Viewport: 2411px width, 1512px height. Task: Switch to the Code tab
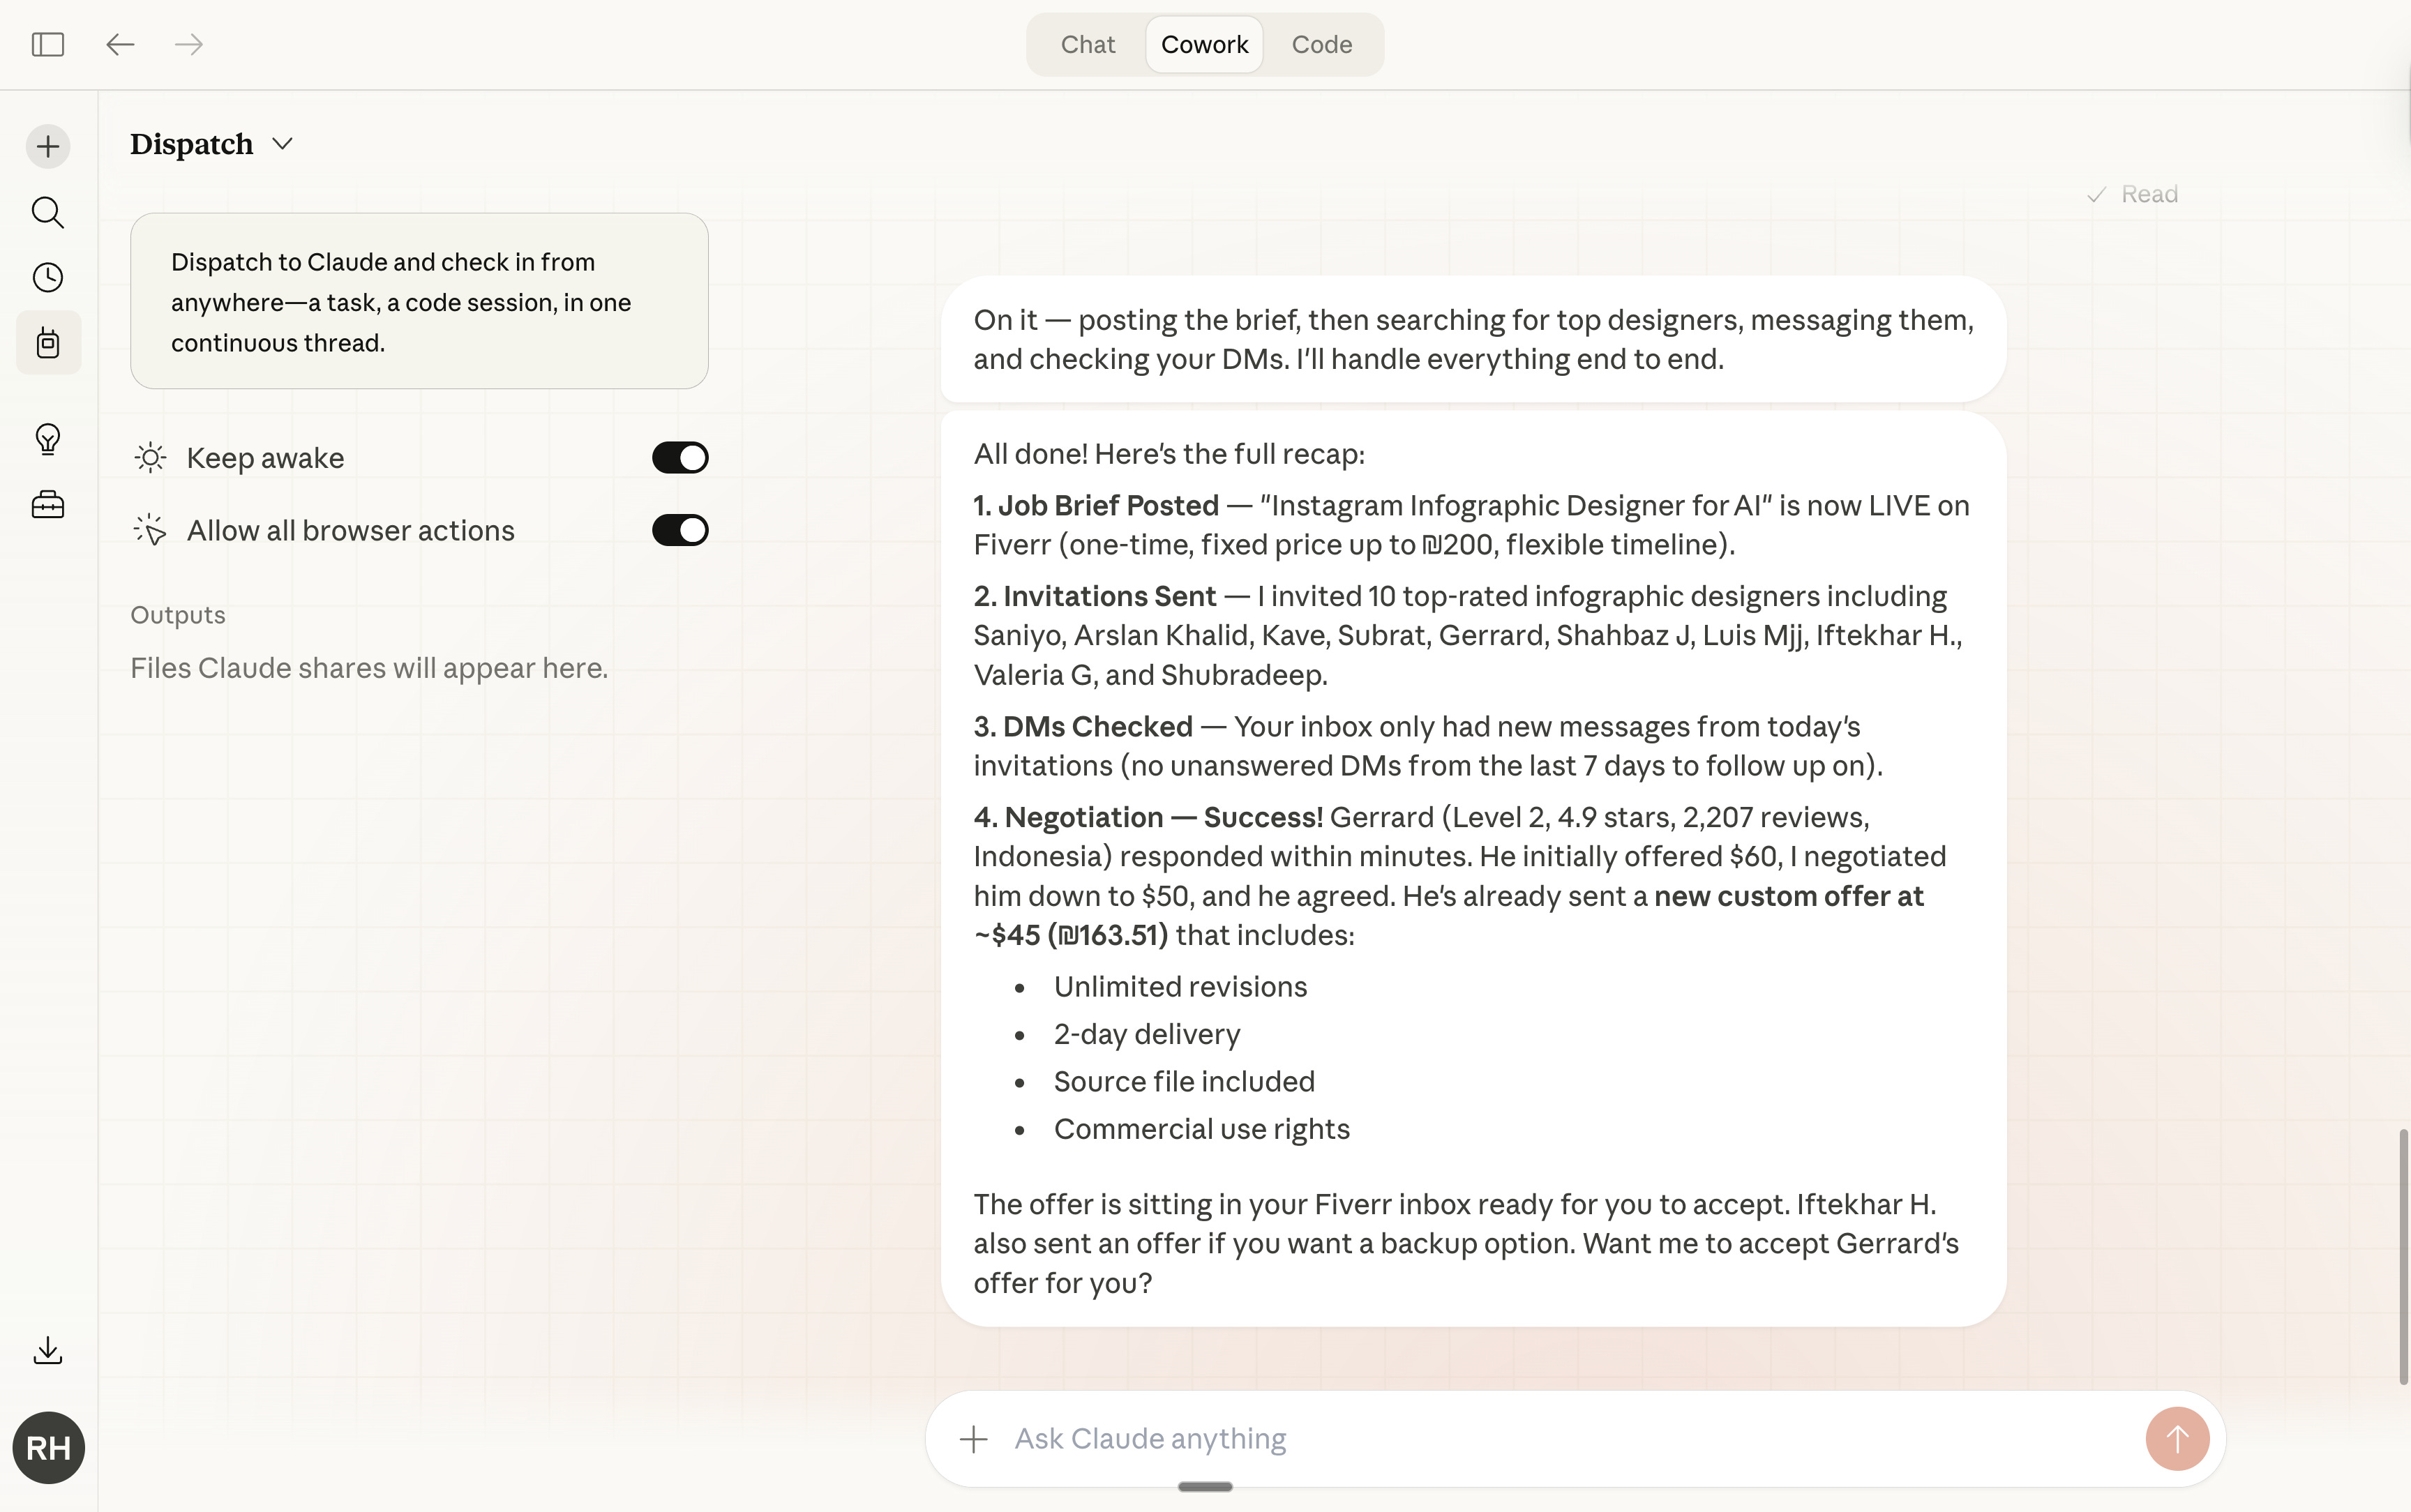tap(1321, 44)
